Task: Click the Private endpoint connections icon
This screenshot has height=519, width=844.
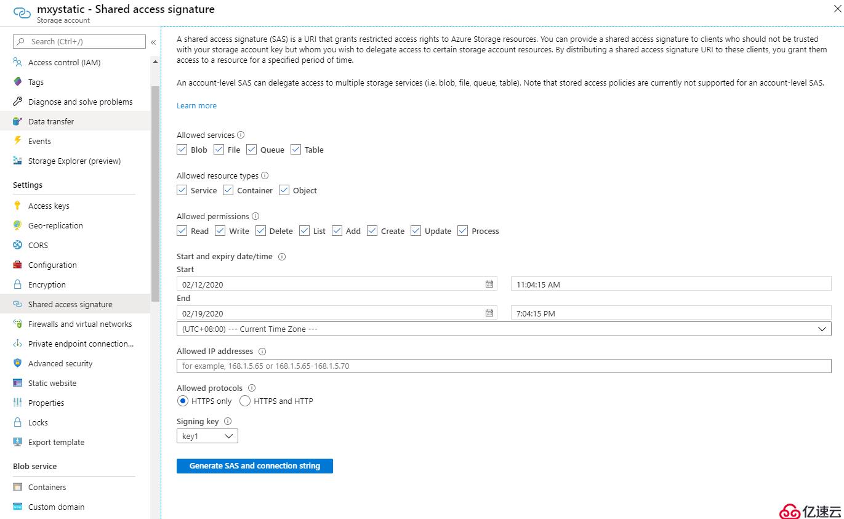Action: tap(18, 344)
